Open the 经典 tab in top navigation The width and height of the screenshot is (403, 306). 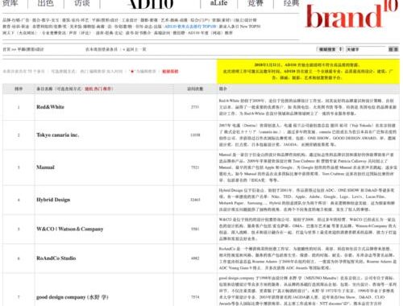291,2
